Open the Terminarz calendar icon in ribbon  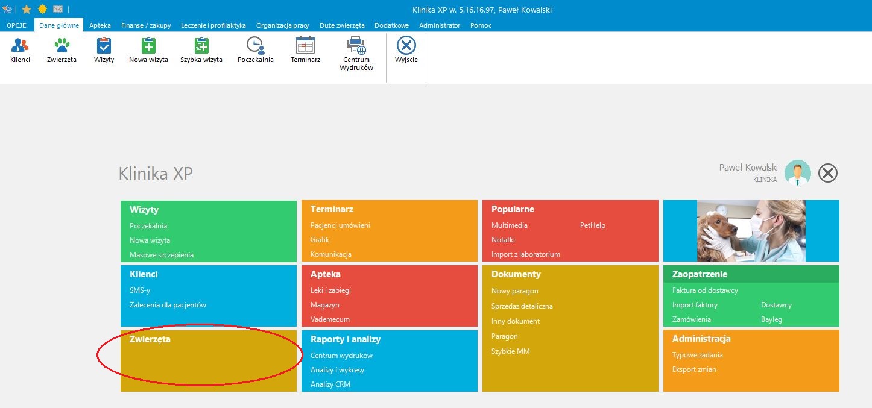(305, 49)
